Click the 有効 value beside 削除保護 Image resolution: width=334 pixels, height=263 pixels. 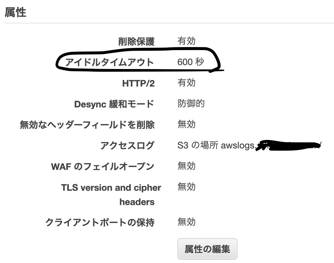pos(186,41)
